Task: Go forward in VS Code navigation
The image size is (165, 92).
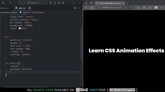Action: click(15, 3)
